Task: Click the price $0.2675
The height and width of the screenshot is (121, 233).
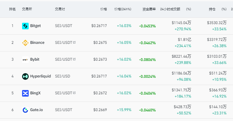Action: [x=100, y=43]
